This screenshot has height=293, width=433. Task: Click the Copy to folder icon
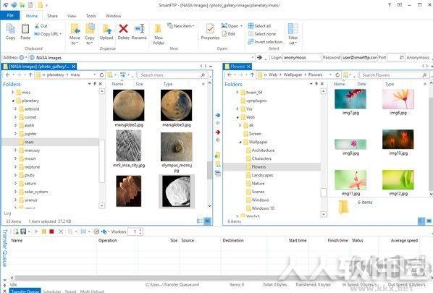point(90,29)
